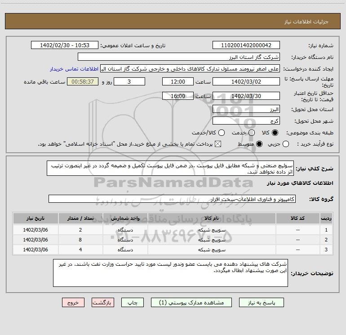346x335 pixels.
Task: Click the response deadline date 1402/03/02
Action: coord(246,82)
